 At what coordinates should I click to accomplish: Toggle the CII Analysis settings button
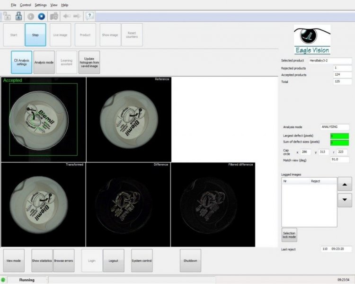[21, 62]
